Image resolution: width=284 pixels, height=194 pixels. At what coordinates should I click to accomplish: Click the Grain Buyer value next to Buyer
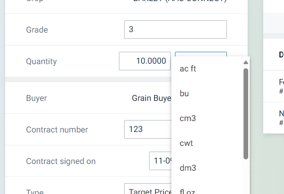pos(152,98)
